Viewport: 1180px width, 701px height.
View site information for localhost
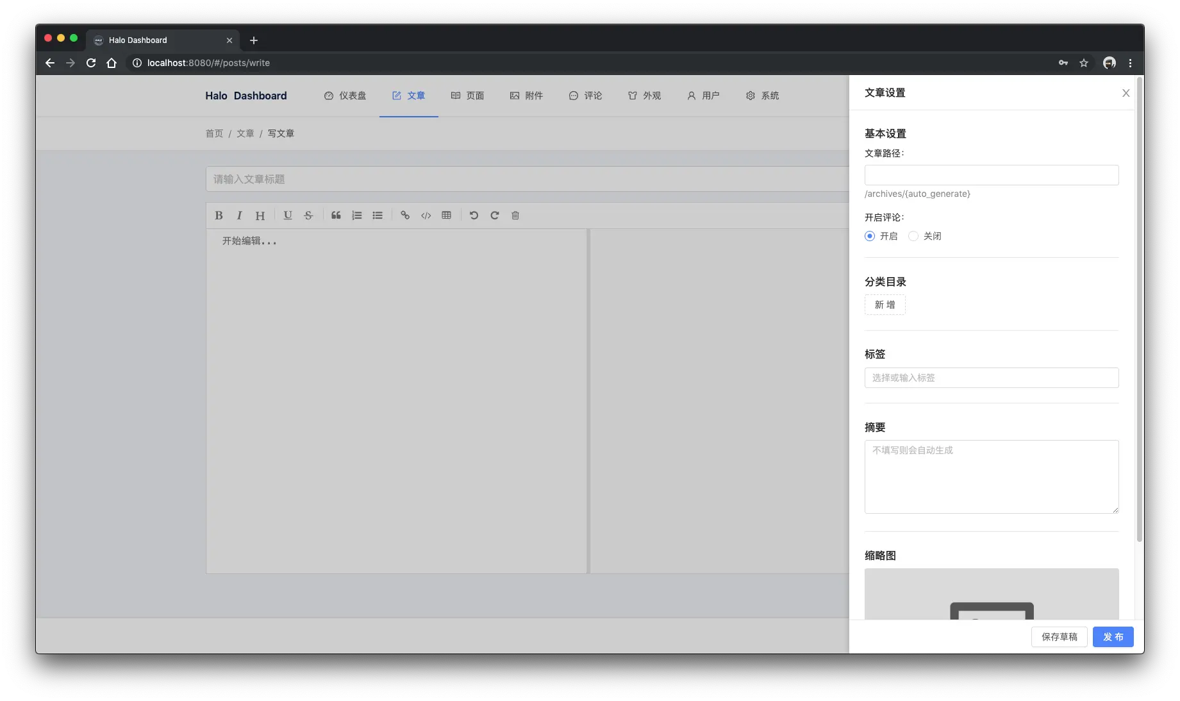(137, 63)
